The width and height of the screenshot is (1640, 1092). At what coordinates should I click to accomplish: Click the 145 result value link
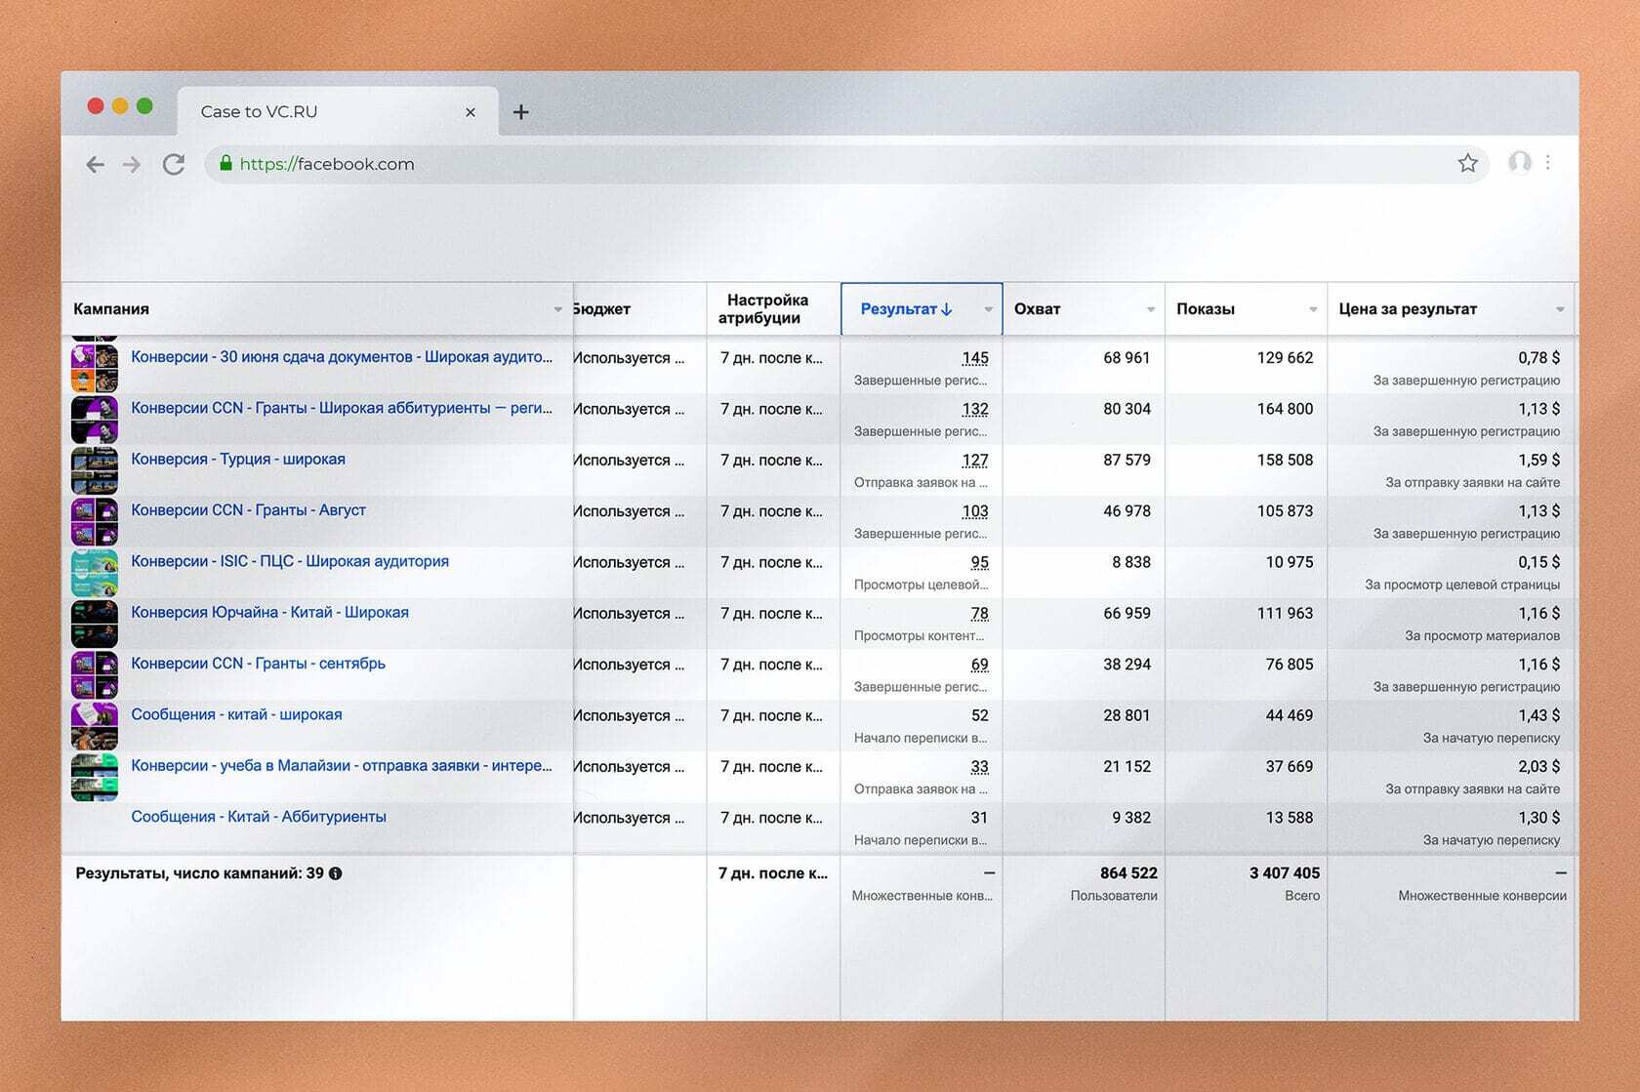974,358
